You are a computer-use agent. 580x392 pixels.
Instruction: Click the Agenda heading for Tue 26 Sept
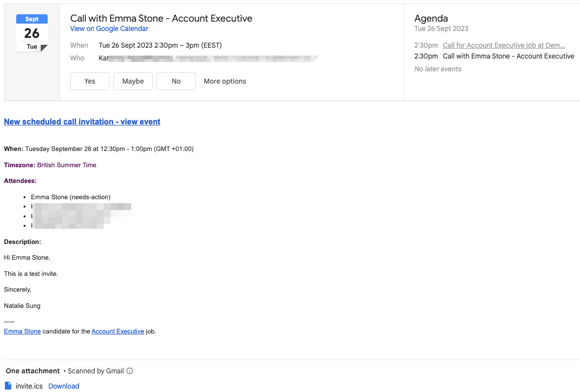point(431,18)
